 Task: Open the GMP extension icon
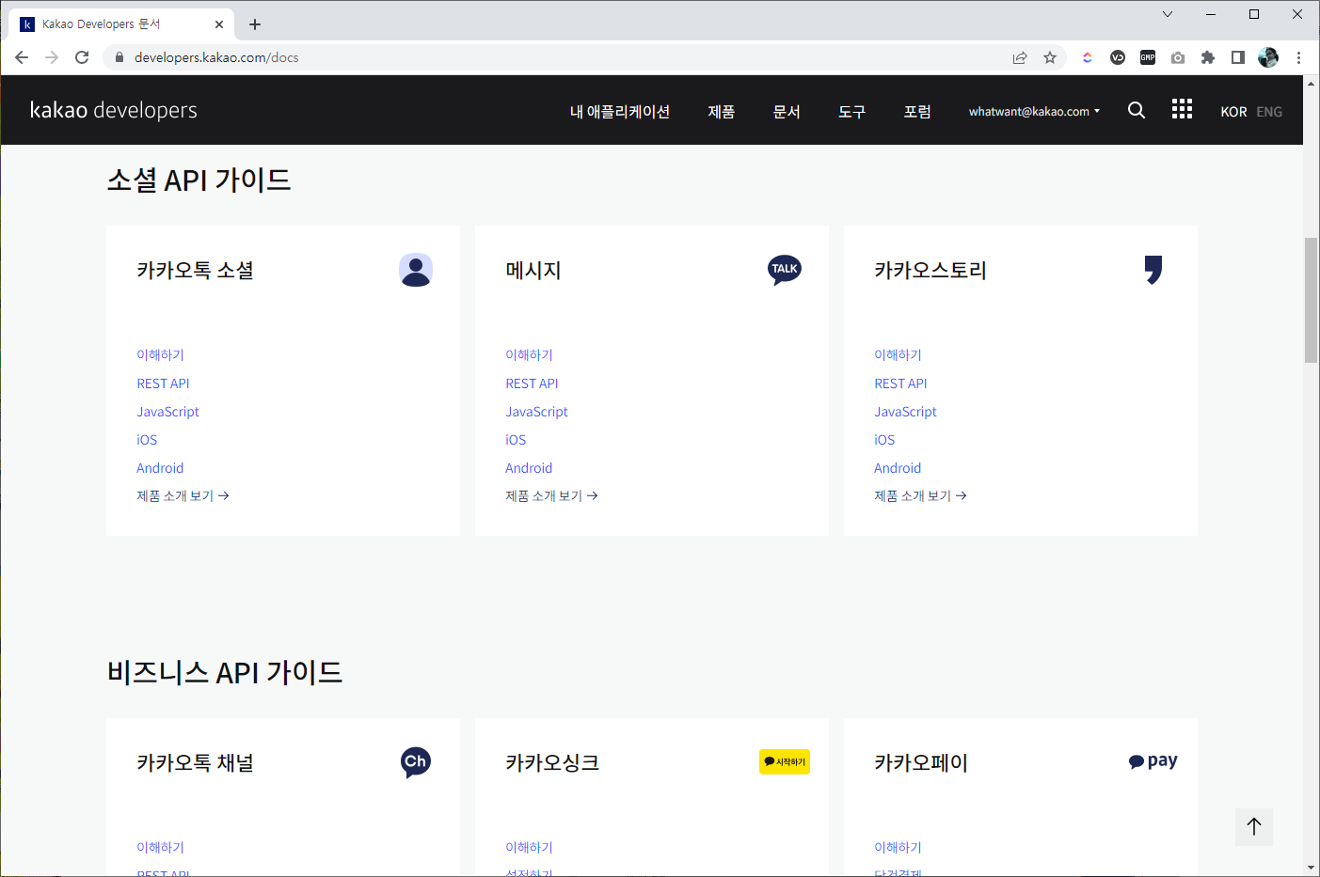tap(1148, 57)
